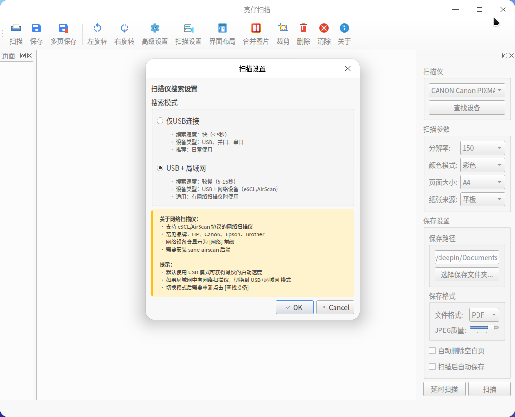Click the 保存 save icon
515x417 pixels.
point(37,28)
